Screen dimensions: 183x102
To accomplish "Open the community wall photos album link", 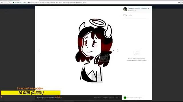I will tap(47, 98).
